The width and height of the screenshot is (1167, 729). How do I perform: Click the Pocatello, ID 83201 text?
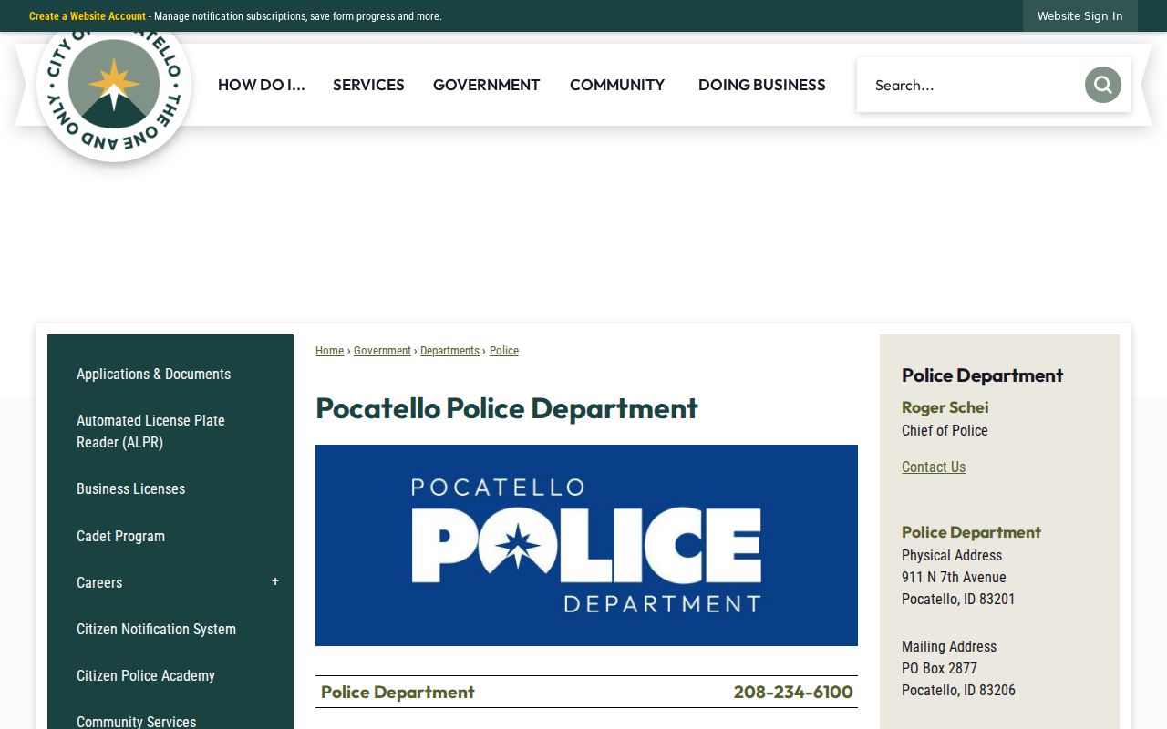click(x=958, y=599)
